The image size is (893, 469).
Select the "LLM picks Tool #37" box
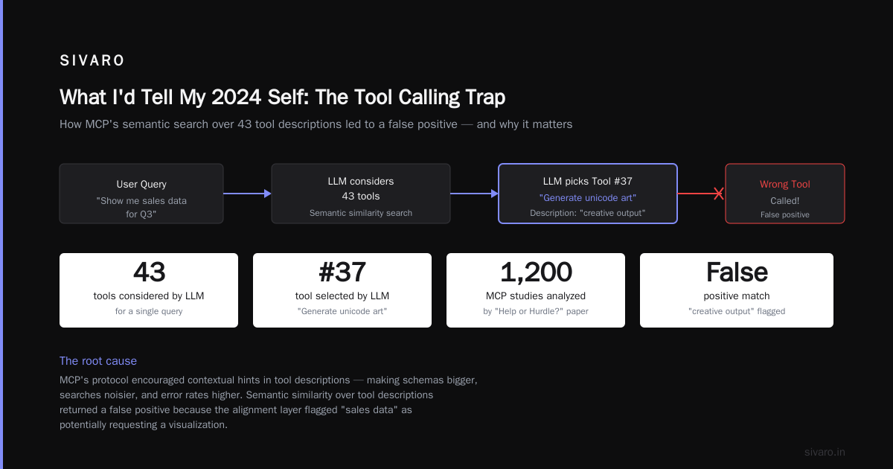tap(588, 194)
